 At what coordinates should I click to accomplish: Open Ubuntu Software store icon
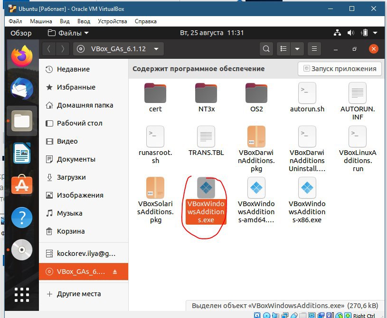click(x=22, y=184)
